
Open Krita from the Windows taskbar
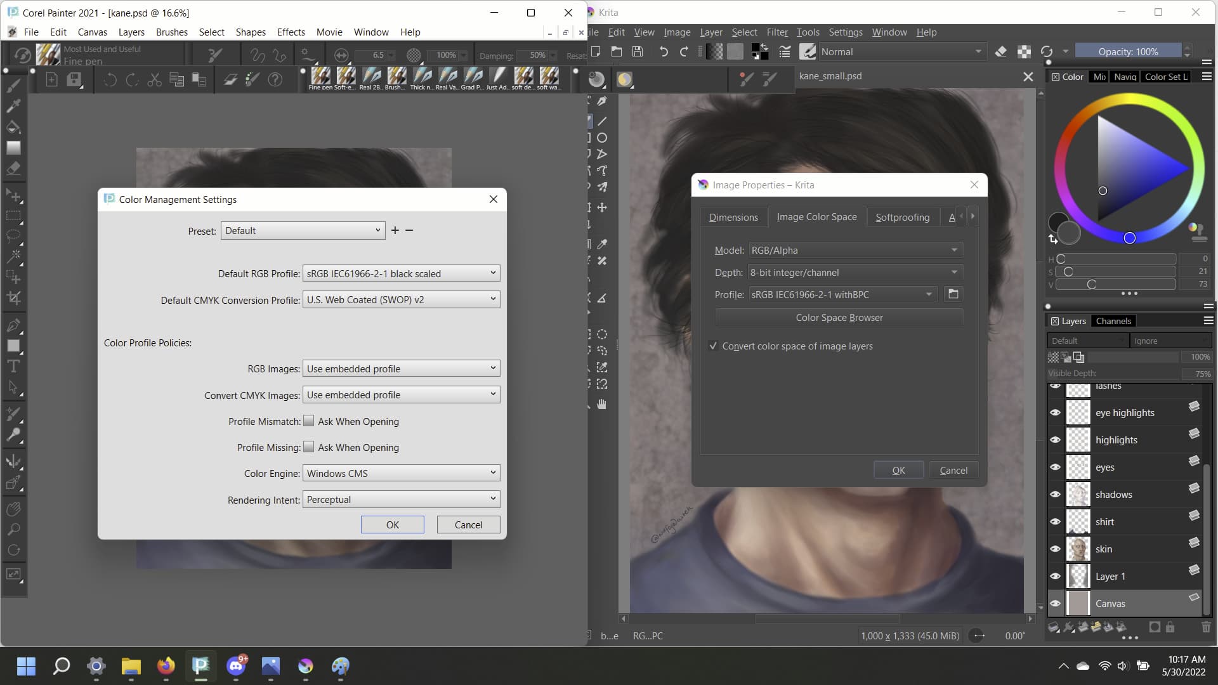tap(306, 665)
